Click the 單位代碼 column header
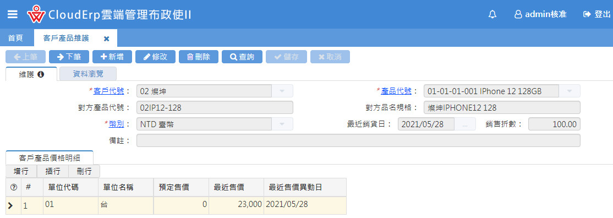Screen dimensions: 613x218 [x=70, y=187]
